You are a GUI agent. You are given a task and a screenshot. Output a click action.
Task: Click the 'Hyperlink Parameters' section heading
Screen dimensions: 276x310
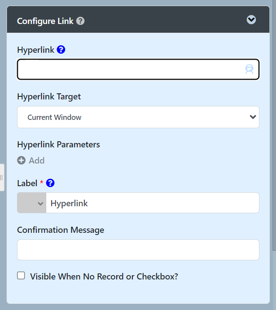coord(59,144)
